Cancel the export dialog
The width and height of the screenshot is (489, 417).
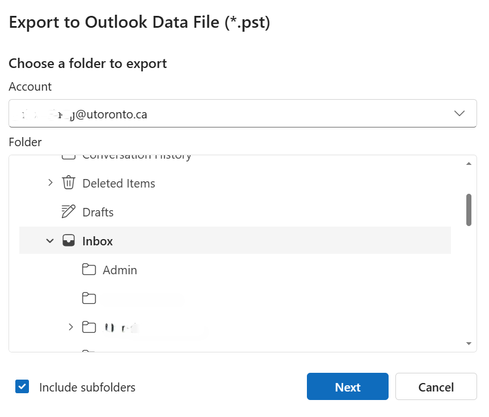click(x=436, y=387)
